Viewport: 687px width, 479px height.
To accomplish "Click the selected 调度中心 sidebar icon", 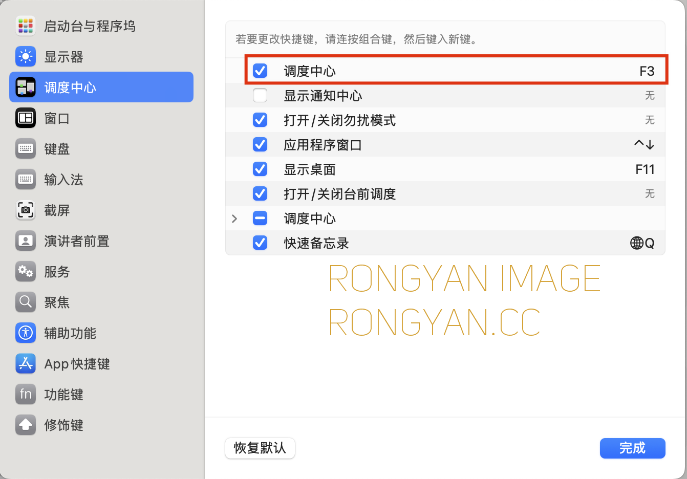I will point(26,87).
